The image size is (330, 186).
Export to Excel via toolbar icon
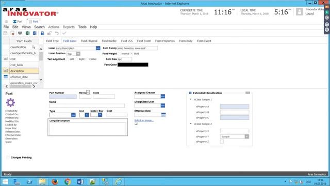[x=27, y=33]
